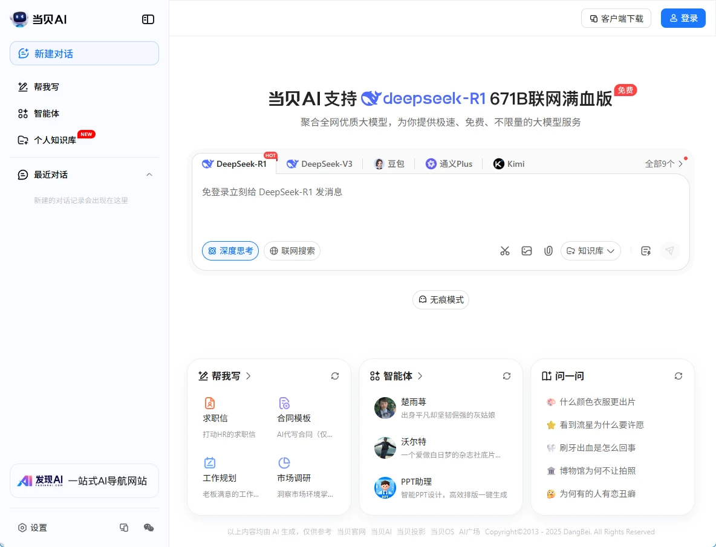Viewport: 716px width, 547px height.
Task: Enable 无痕模式 incognito mode
Action: coord(441,300)
